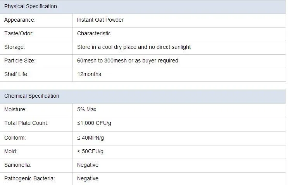Select the Particle Size label
This screenshot has height=185, width=288.
[20, 61]
